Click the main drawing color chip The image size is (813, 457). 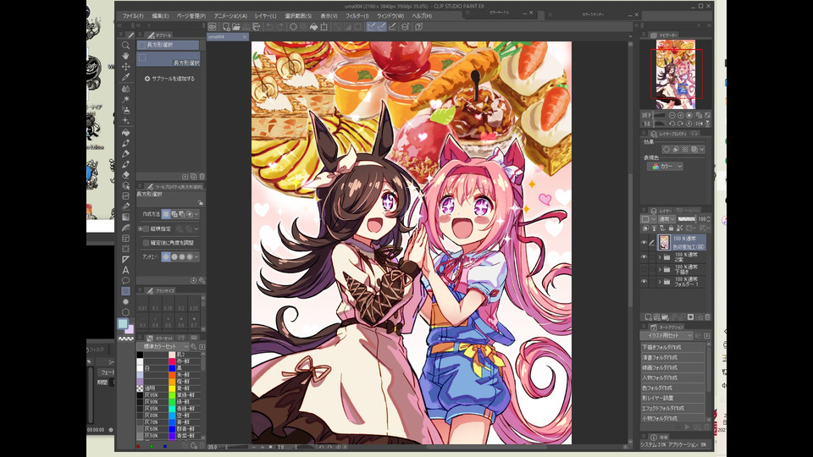pyautogui.click(x=122, y=324)
